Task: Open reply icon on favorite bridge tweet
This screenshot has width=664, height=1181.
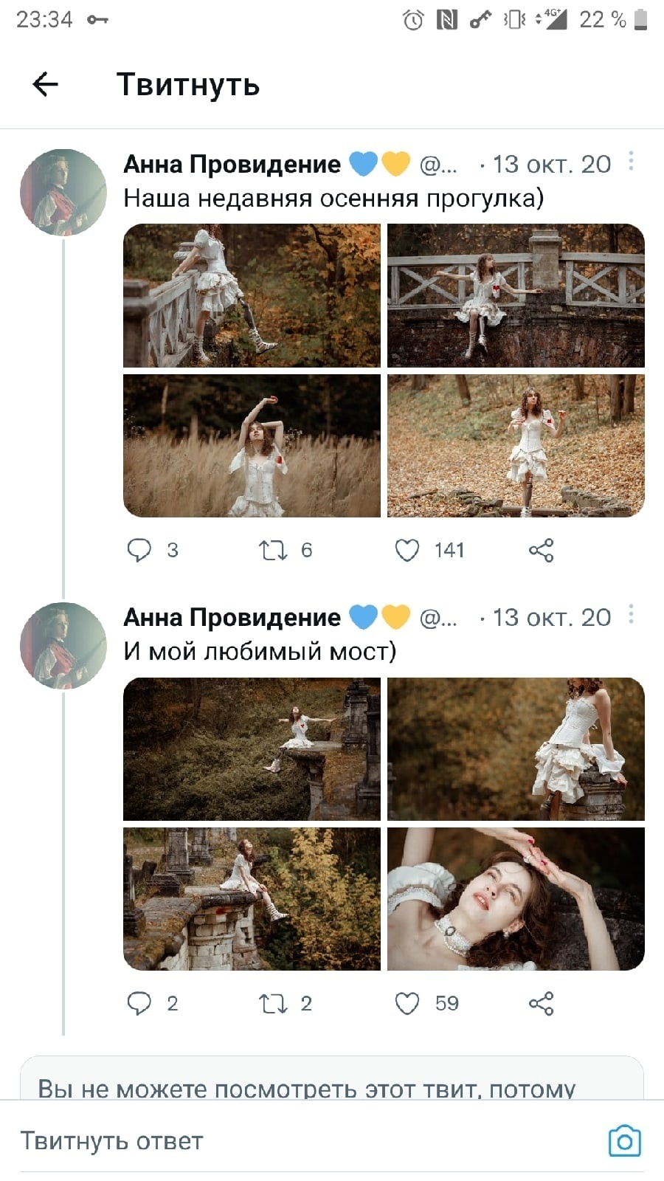Action: point(139,1003)
